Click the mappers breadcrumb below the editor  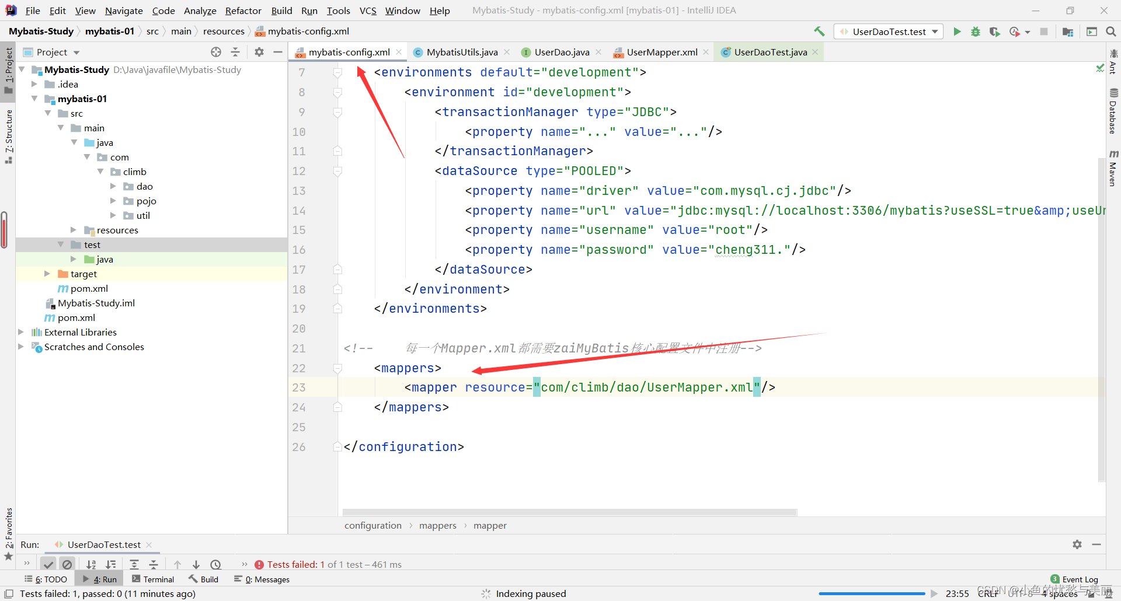pyautogui.click(x=438, y=525)
